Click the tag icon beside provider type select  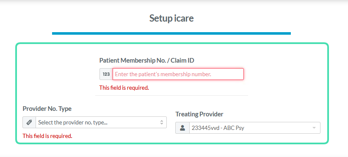29,122
